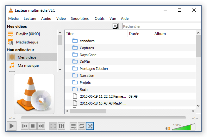
Task: Open extended settings equalizer icon
Action: [61, 126]
